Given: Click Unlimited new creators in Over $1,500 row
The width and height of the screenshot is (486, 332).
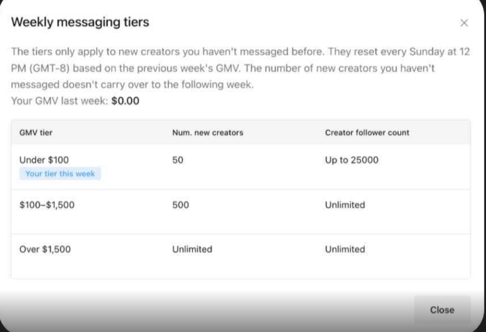Looking at the screenshot, I should [192, 249].
